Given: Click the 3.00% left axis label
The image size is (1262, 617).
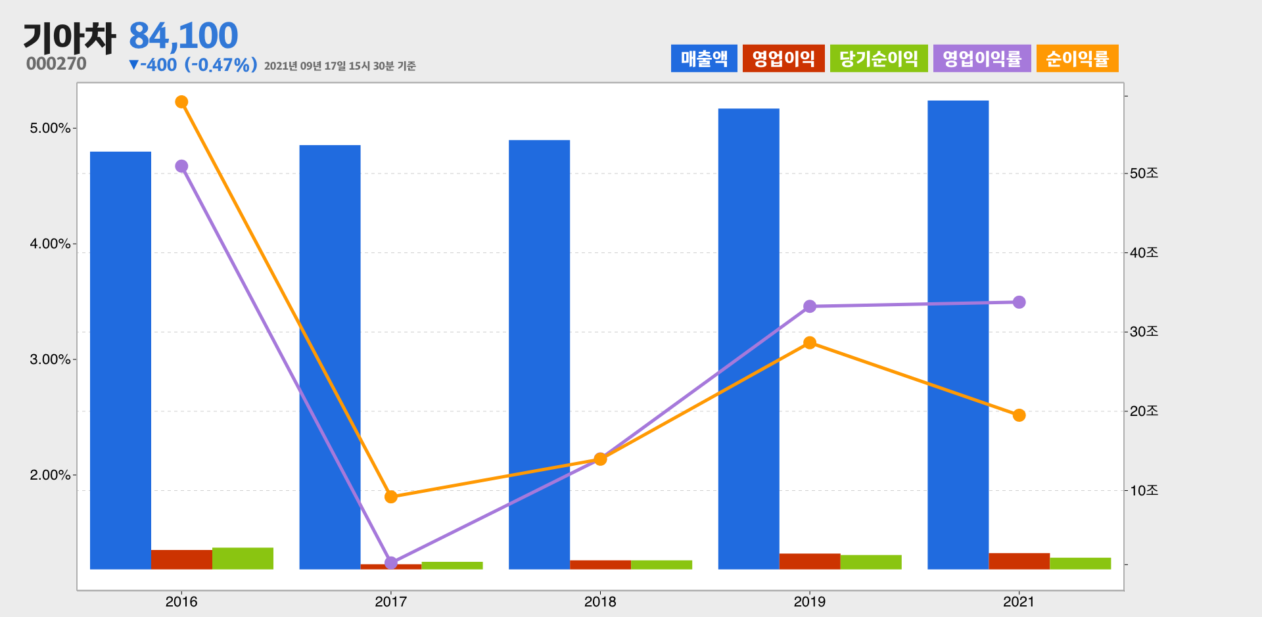Looking at the screenshot, I should tap(50, 359).
